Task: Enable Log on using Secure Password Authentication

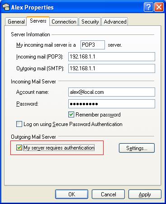Action: pos(19,124)
